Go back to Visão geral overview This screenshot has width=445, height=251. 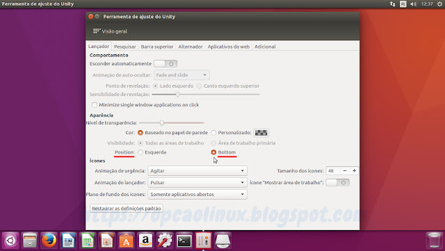tap(110, 31)
